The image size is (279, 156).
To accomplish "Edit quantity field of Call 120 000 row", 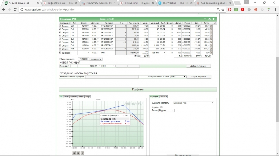I will [x=121, y=42].
